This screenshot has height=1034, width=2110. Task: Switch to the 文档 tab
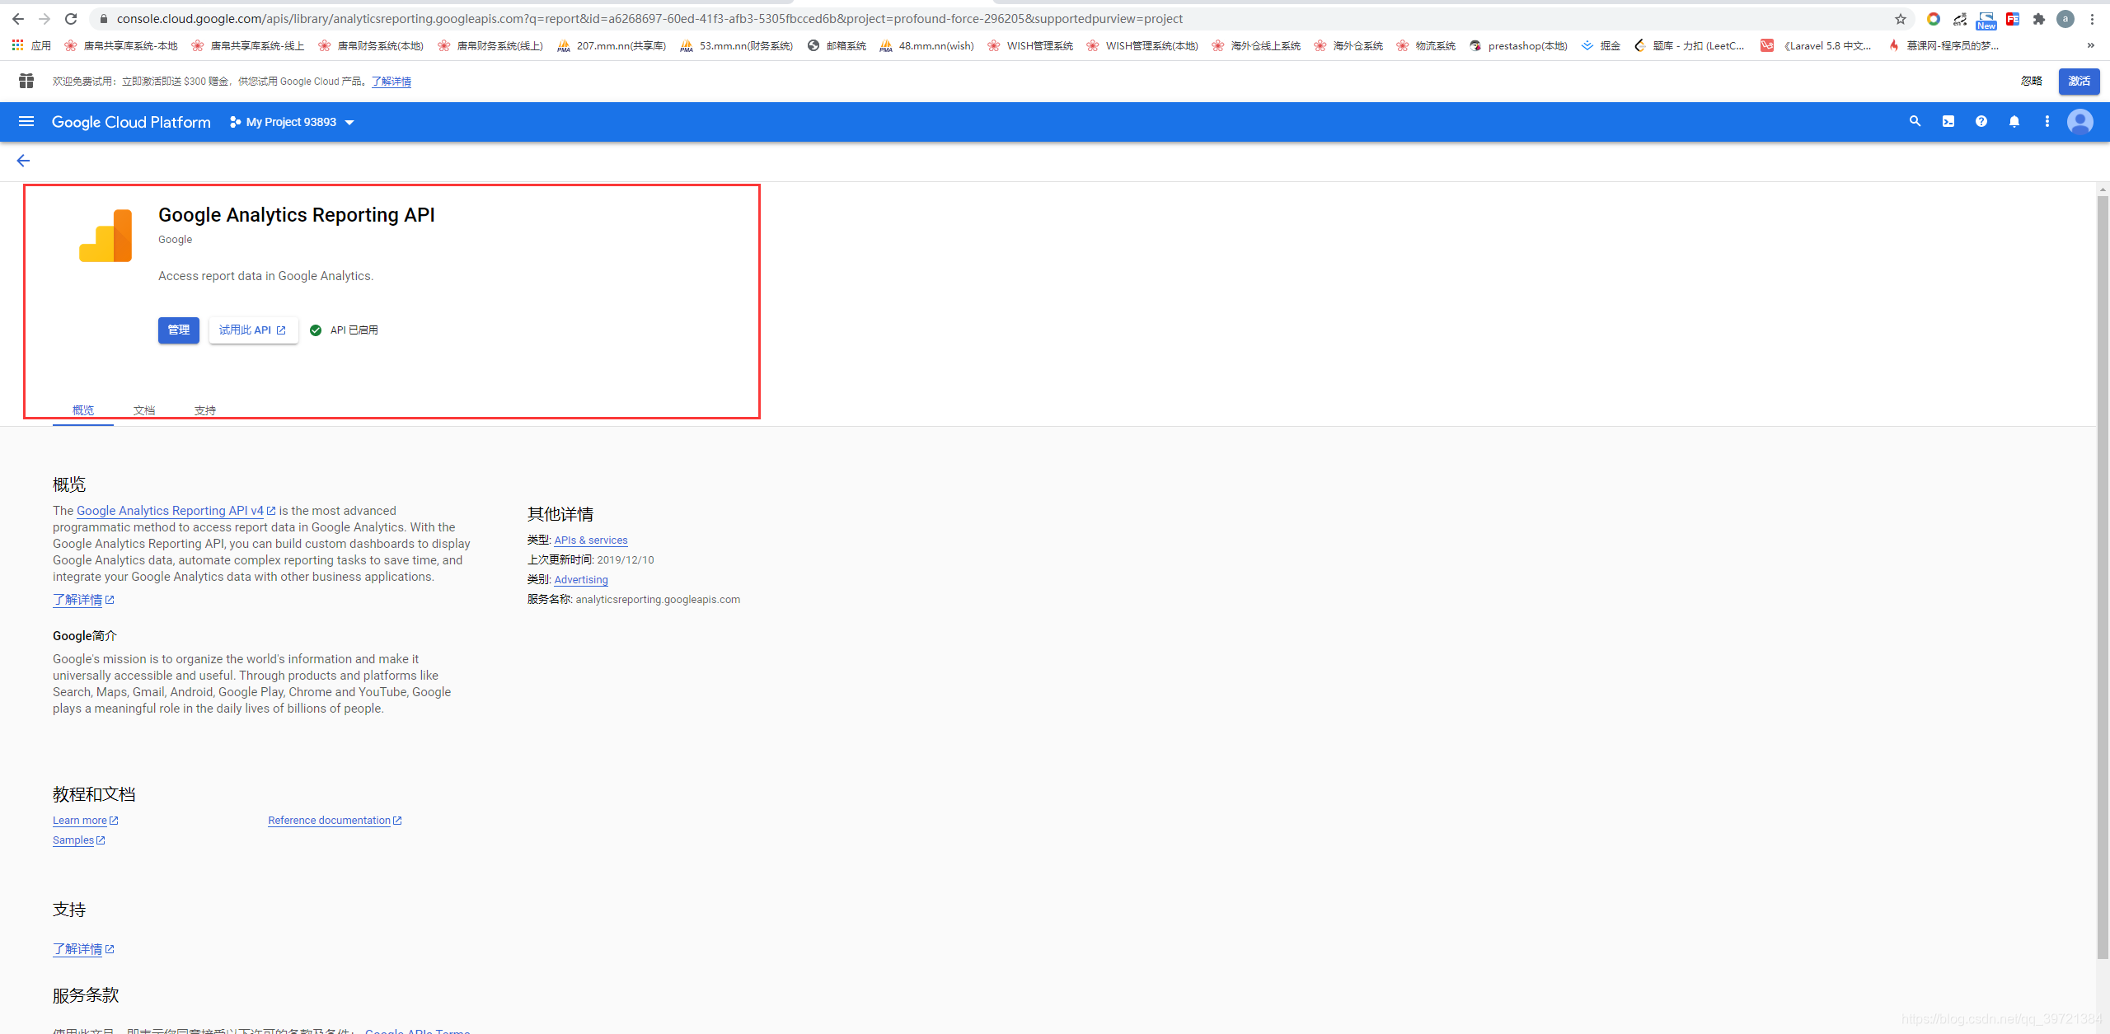coord(144,410)
